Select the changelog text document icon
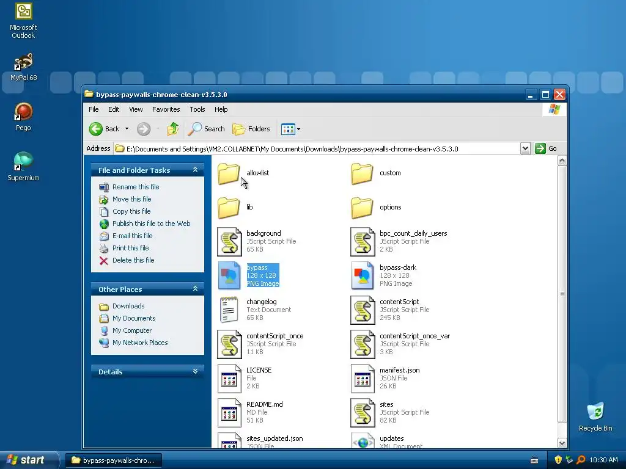Screen dimensions: 626x469 (x=230, y=310)
